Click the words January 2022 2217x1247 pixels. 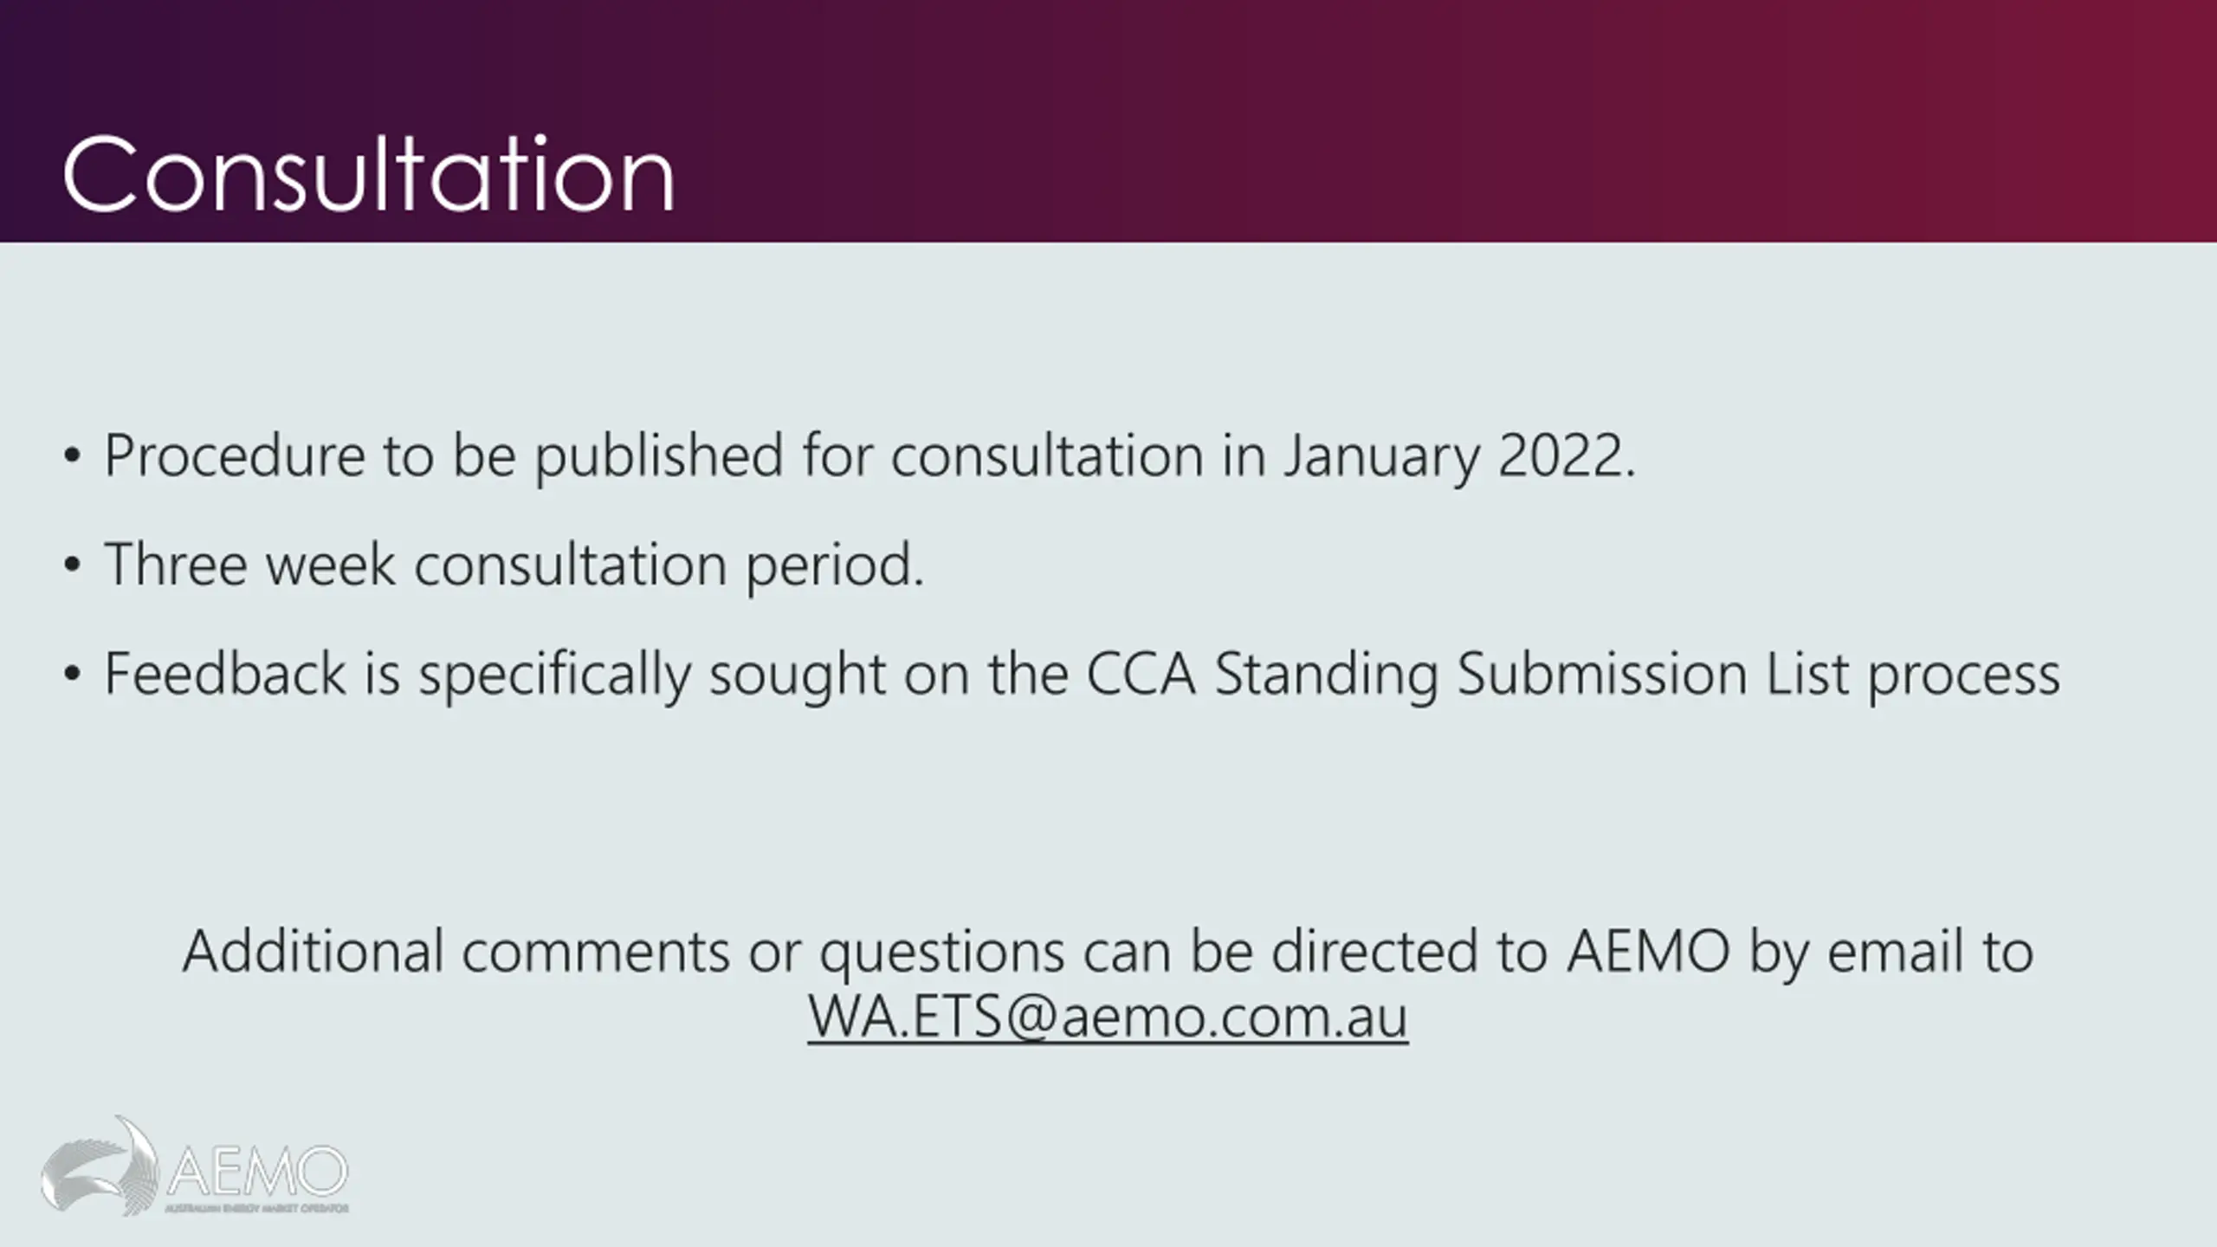[1459, 456]
